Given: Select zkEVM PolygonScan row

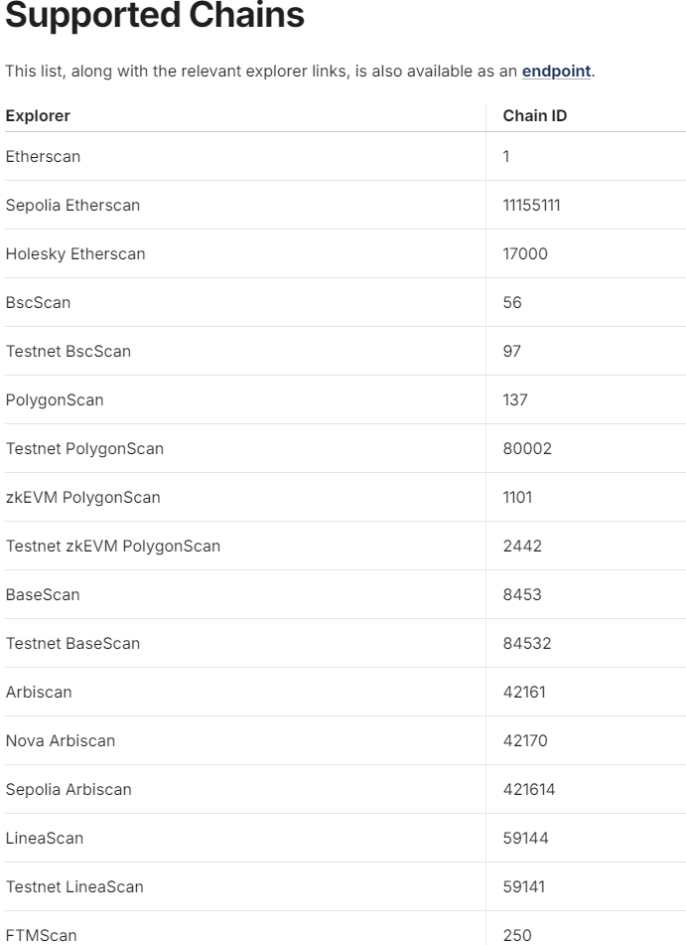Looking at the screenshot, I should pyautogui.click(x=82, y=498).
